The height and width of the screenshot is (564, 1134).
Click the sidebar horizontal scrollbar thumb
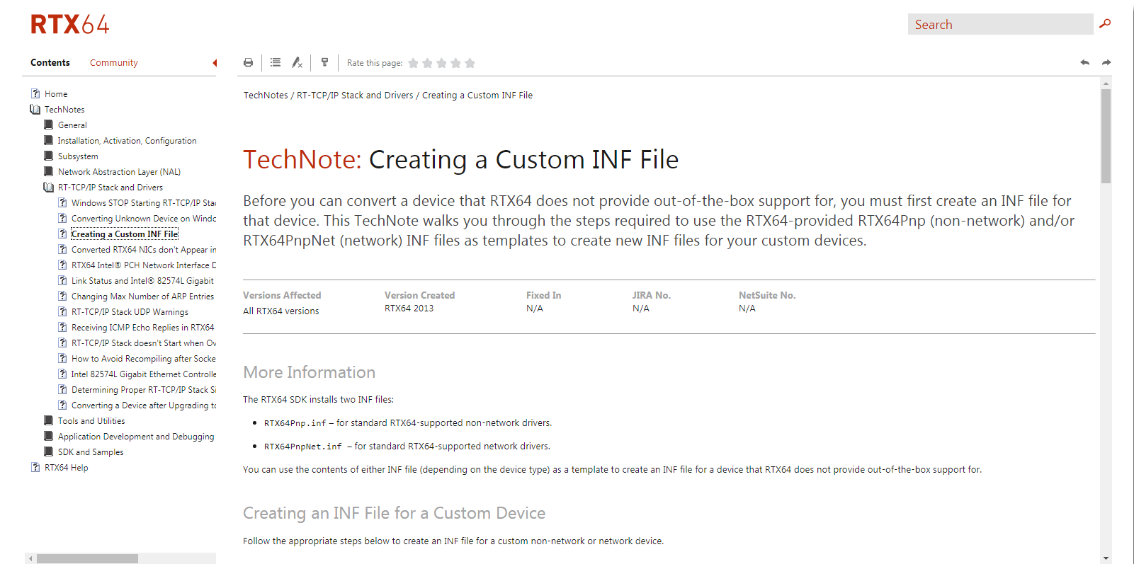click(x=87, y=558)
